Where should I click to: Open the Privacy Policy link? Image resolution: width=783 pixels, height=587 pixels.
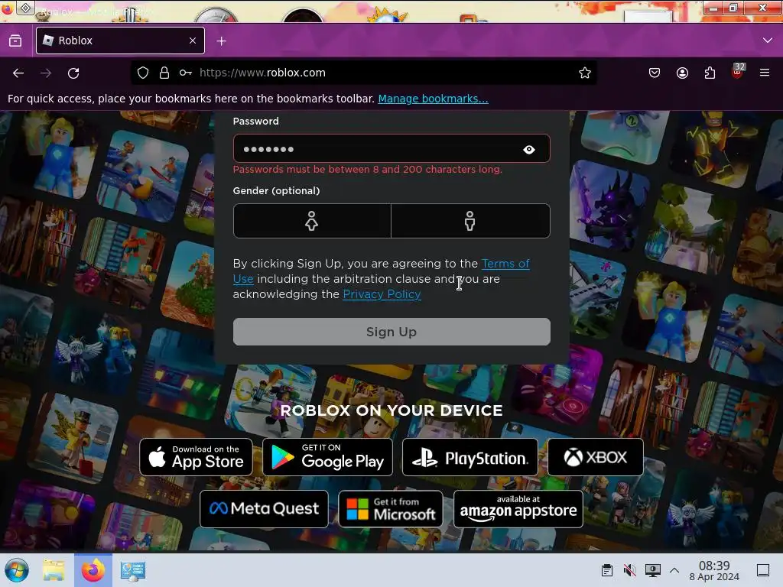pyautogui.click(x=382, y=294)
